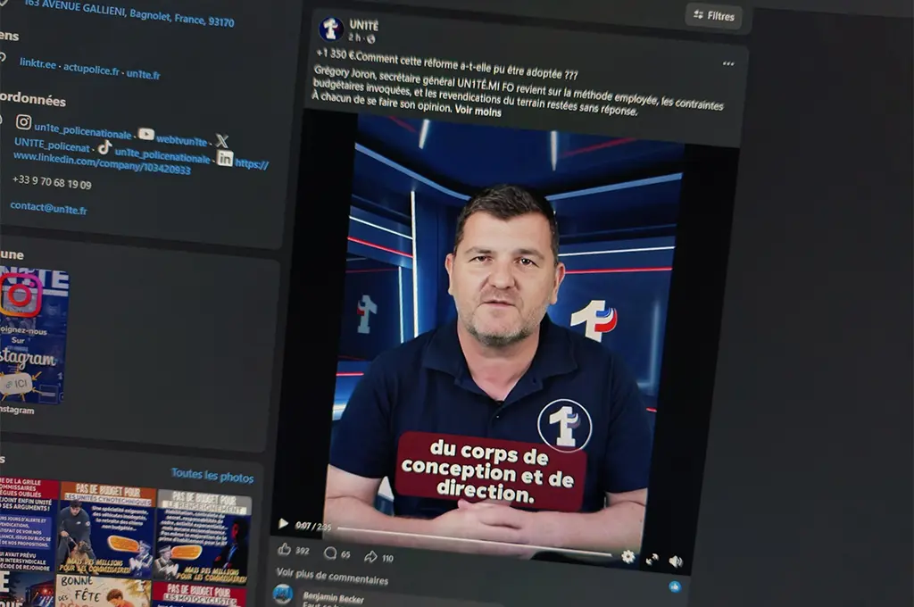The width and height of the screenshot is (914, 607).
Task: Open the un1te.fr link
Action: (144, 74)
